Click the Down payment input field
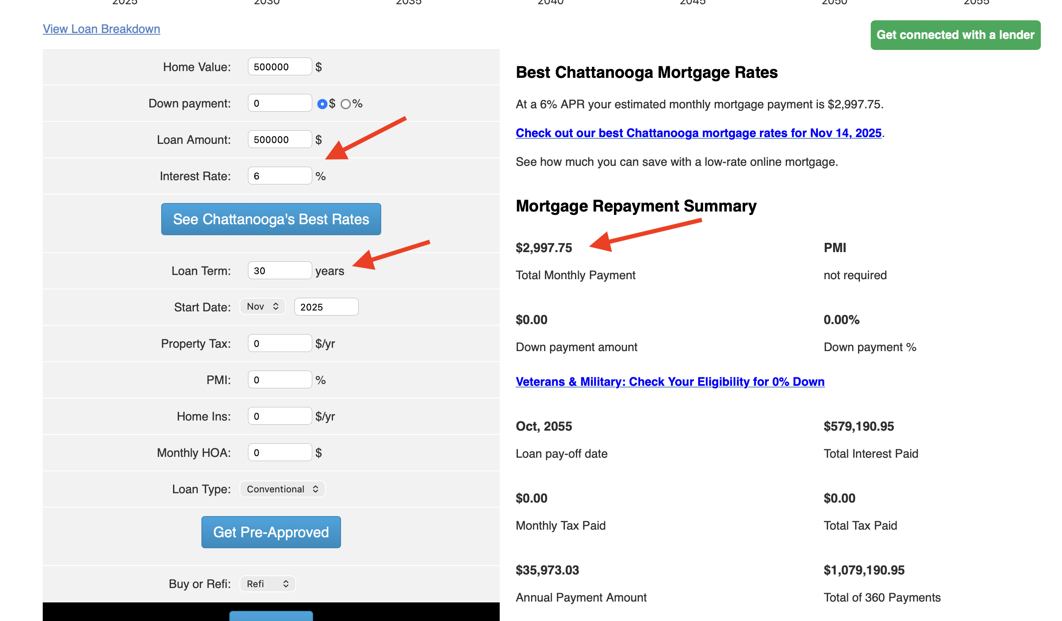Image resolution: width=1062 pixels, height=621 pixels. coord(280,103)
